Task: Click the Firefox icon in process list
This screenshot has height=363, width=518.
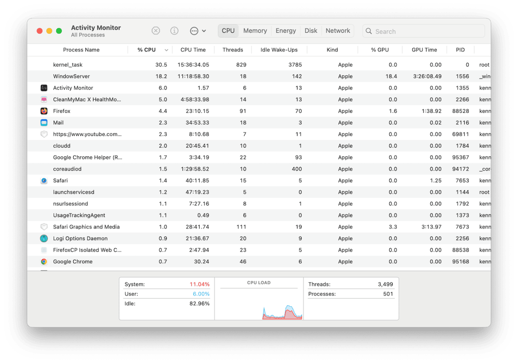Action: pyautogui.click(x=44, y=111)
